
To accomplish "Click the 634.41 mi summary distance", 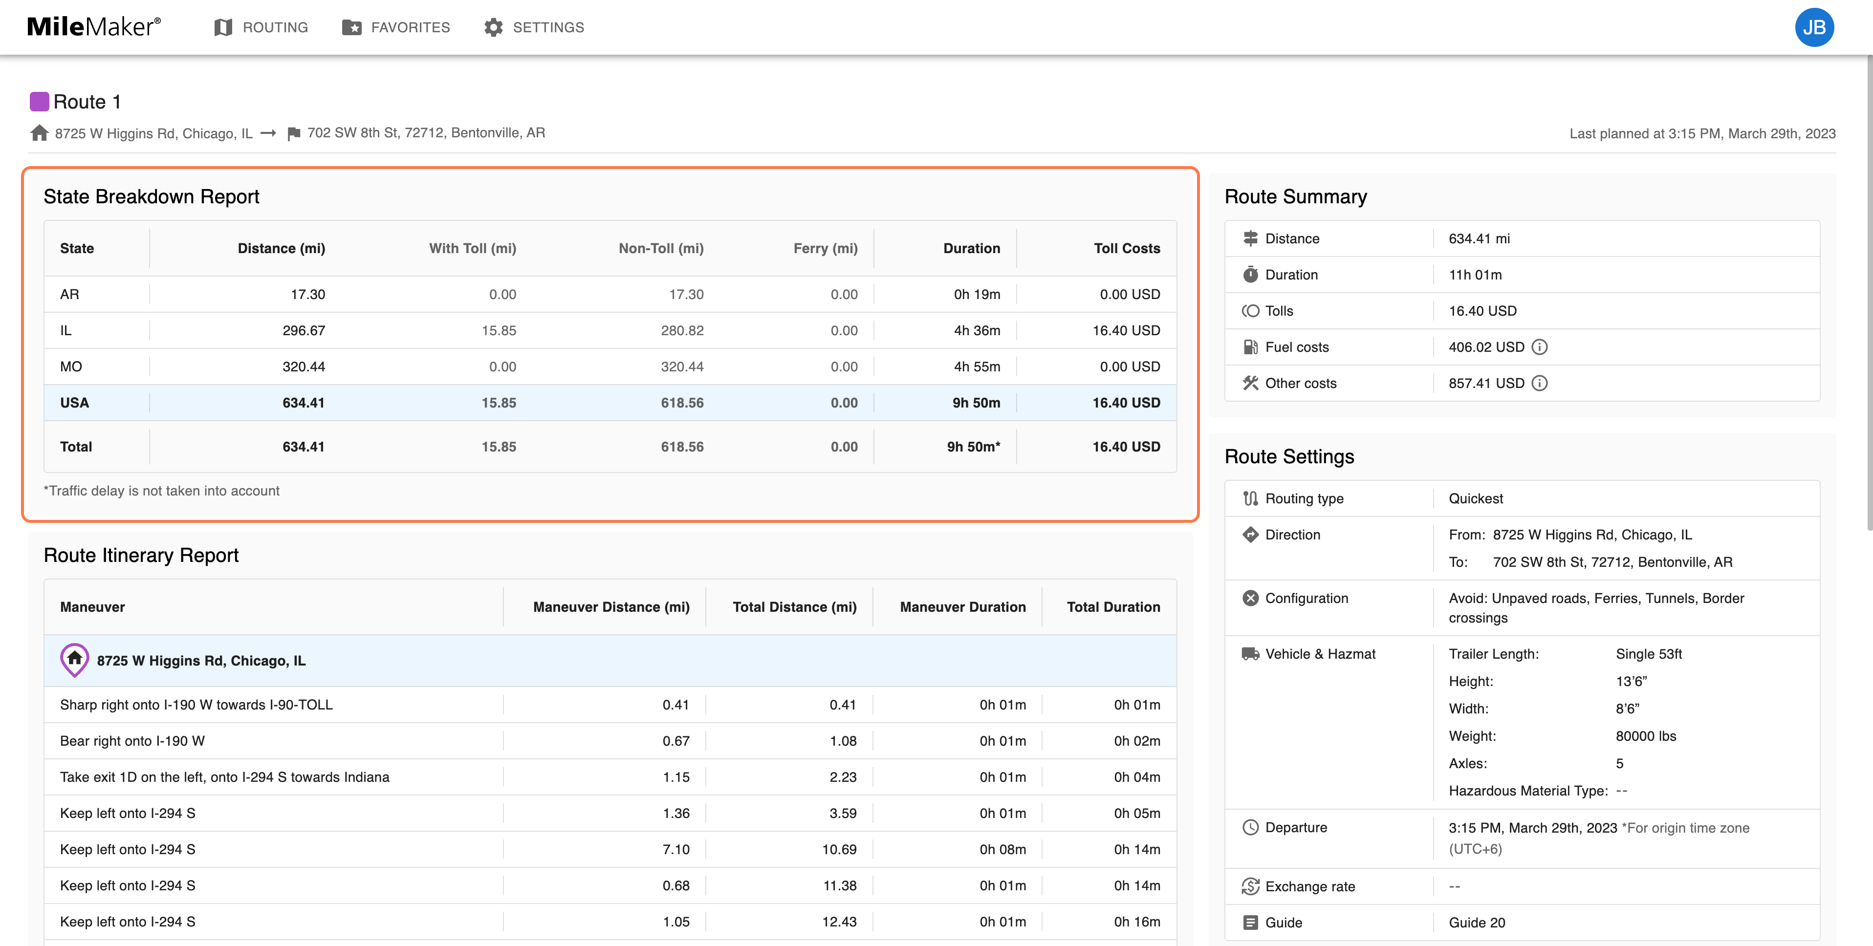I will (1479, 238).
